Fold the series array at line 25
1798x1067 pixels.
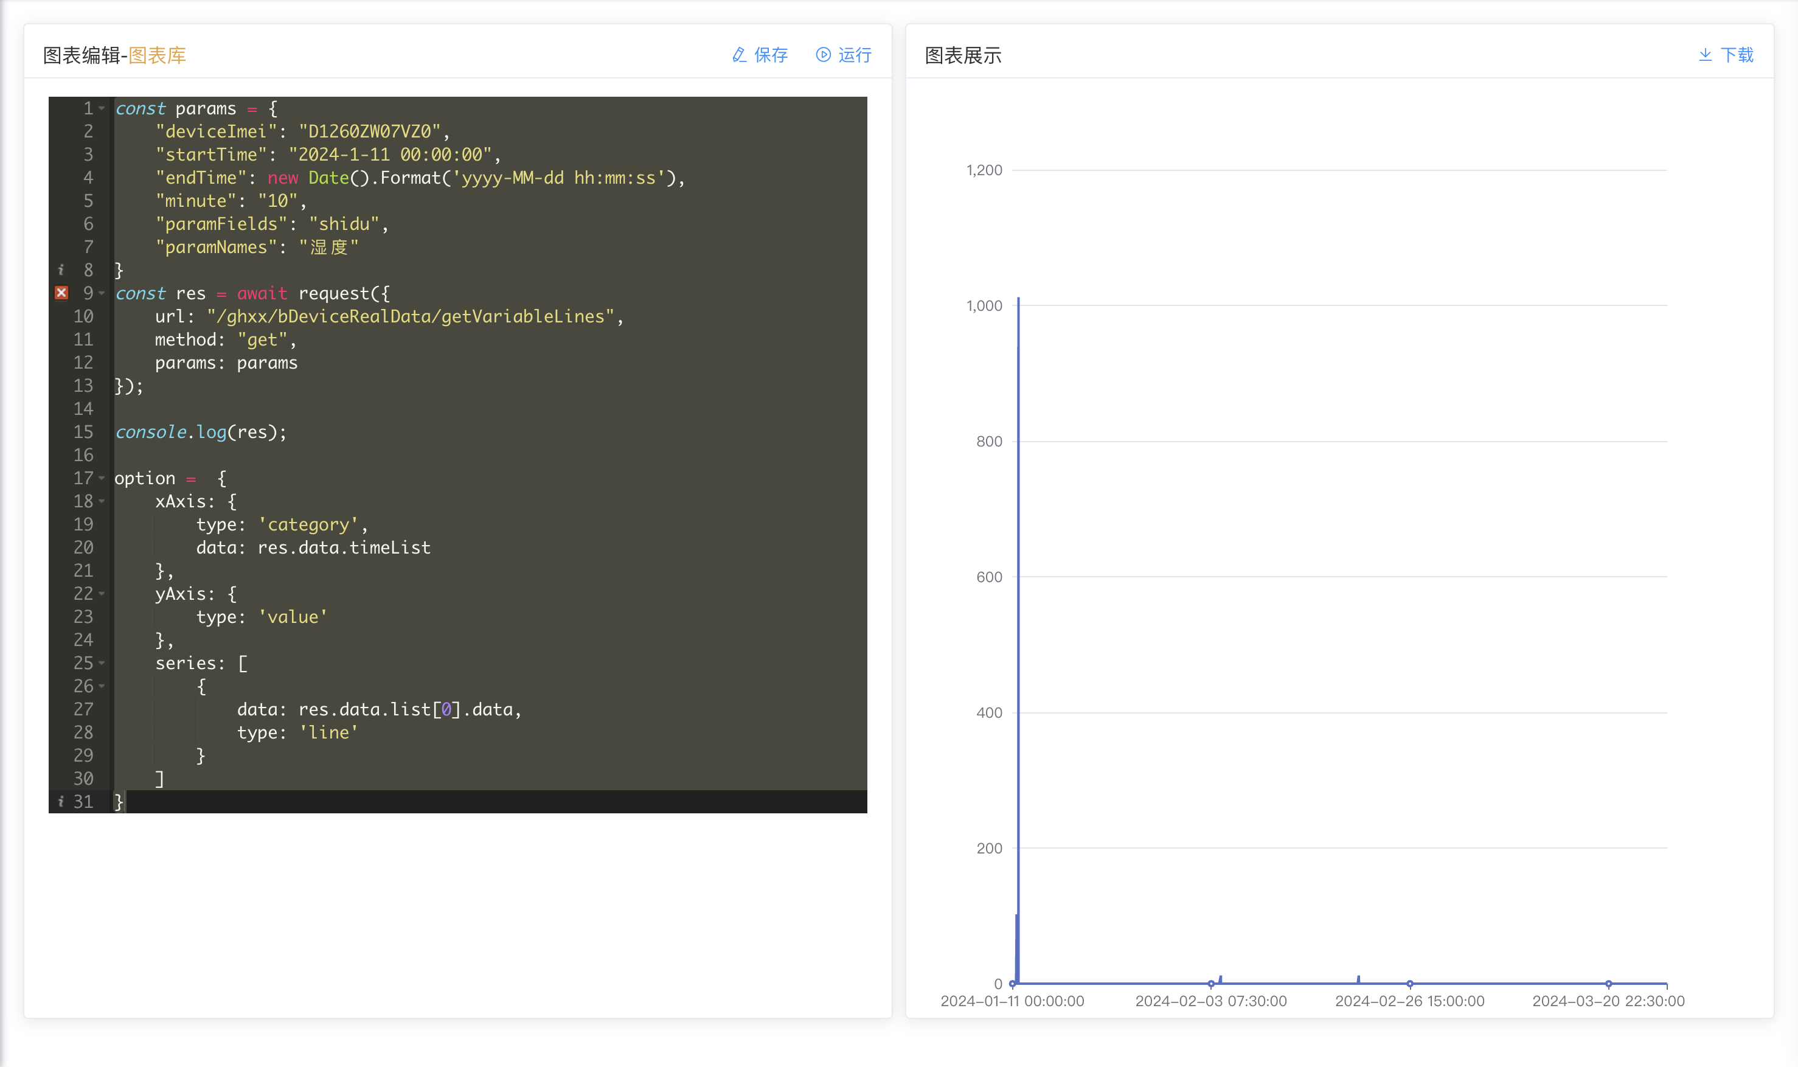click(x=102, y=663)
